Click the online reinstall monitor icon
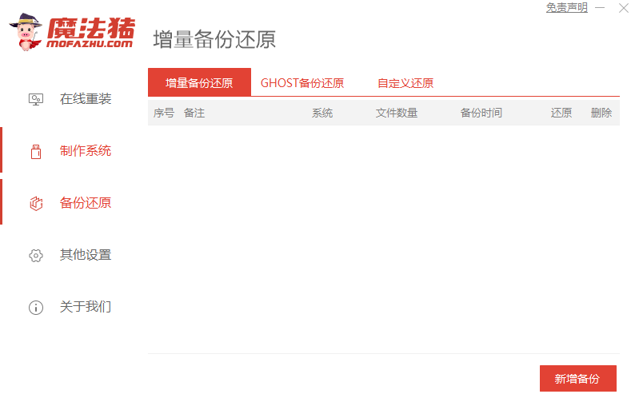This screenshot has height=398, width=631. (x=36, y=99)
